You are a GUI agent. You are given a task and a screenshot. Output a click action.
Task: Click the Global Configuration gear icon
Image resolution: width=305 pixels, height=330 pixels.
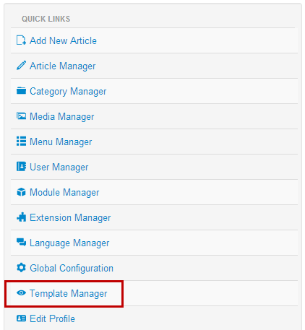click(x=21, y=268)
